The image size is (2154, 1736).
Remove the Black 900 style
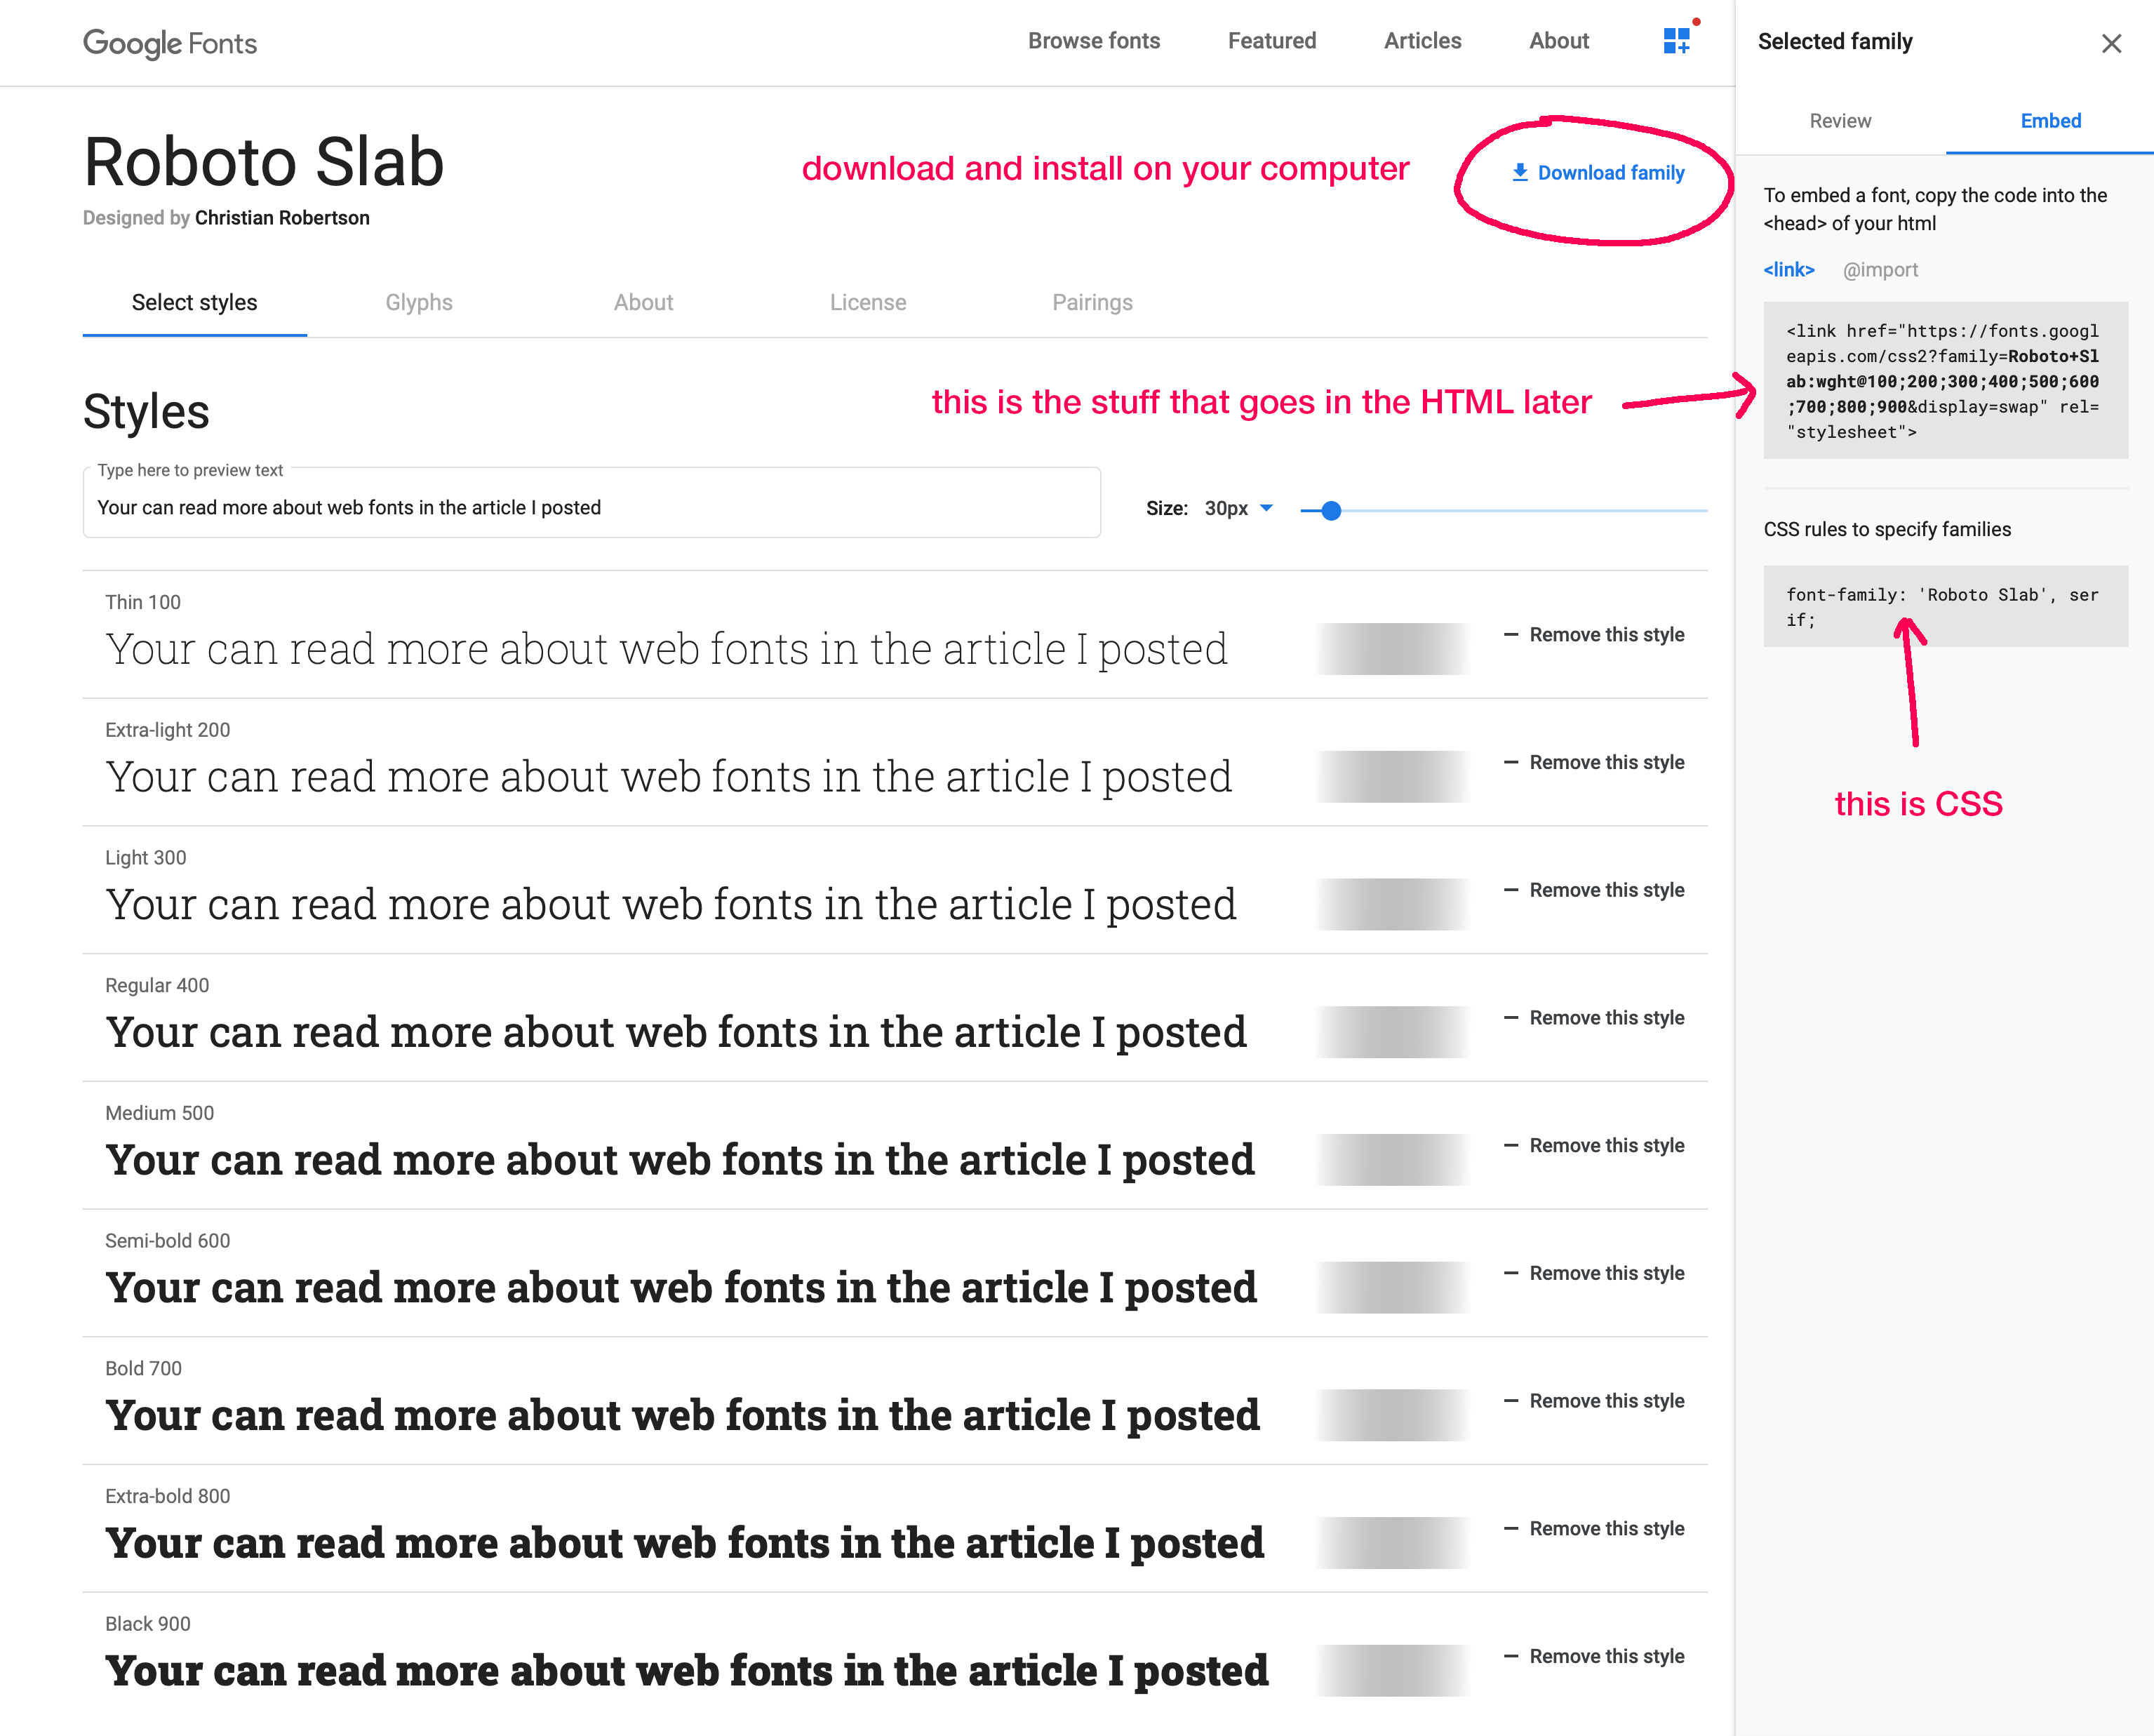click(x=1594, y=1656)
